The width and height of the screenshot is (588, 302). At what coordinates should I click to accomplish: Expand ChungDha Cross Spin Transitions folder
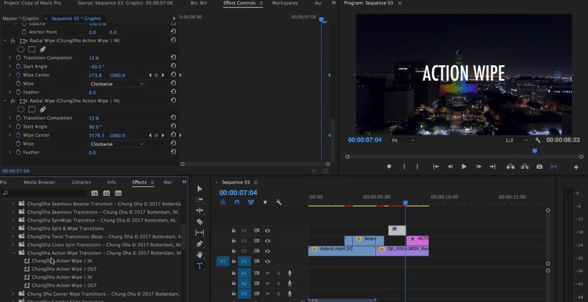click(x=13, y=245)
